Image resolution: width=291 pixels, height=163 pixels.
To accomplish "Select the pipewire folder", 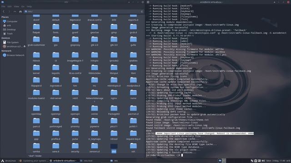I will (x=95, y=123).
